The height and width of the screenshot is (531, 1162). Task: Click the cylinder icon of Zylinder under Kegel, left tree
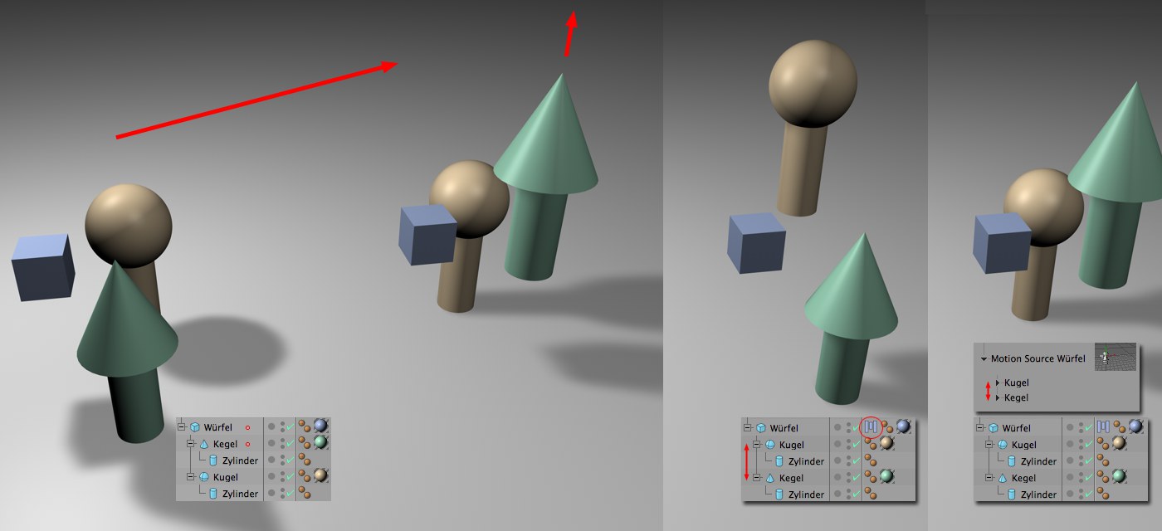(x=213, y=460)
